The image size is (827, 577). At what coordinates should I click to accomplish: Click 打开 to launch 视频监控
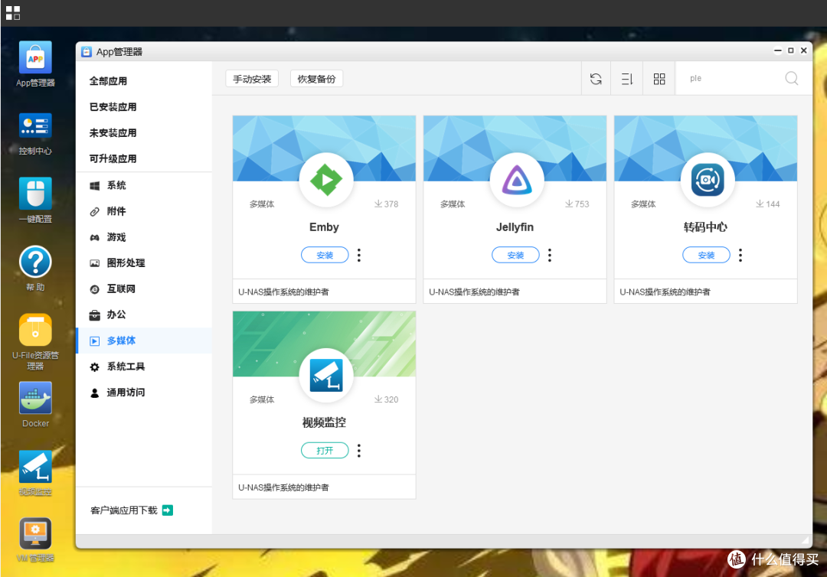[325, 450]
